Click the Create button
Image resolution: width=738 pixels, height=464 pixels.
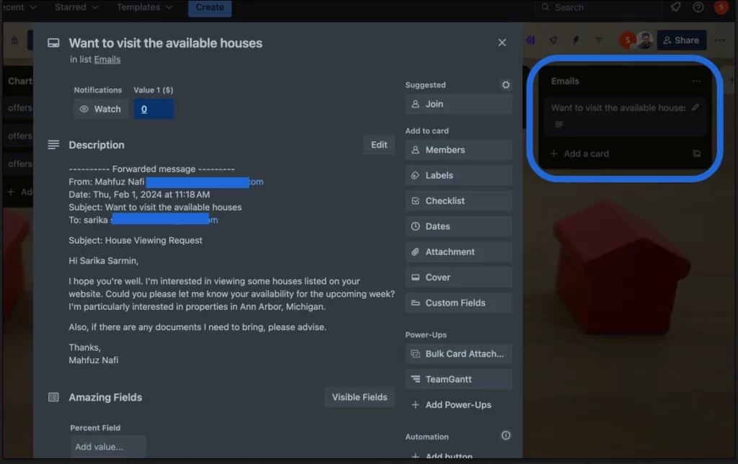[210, 7]
